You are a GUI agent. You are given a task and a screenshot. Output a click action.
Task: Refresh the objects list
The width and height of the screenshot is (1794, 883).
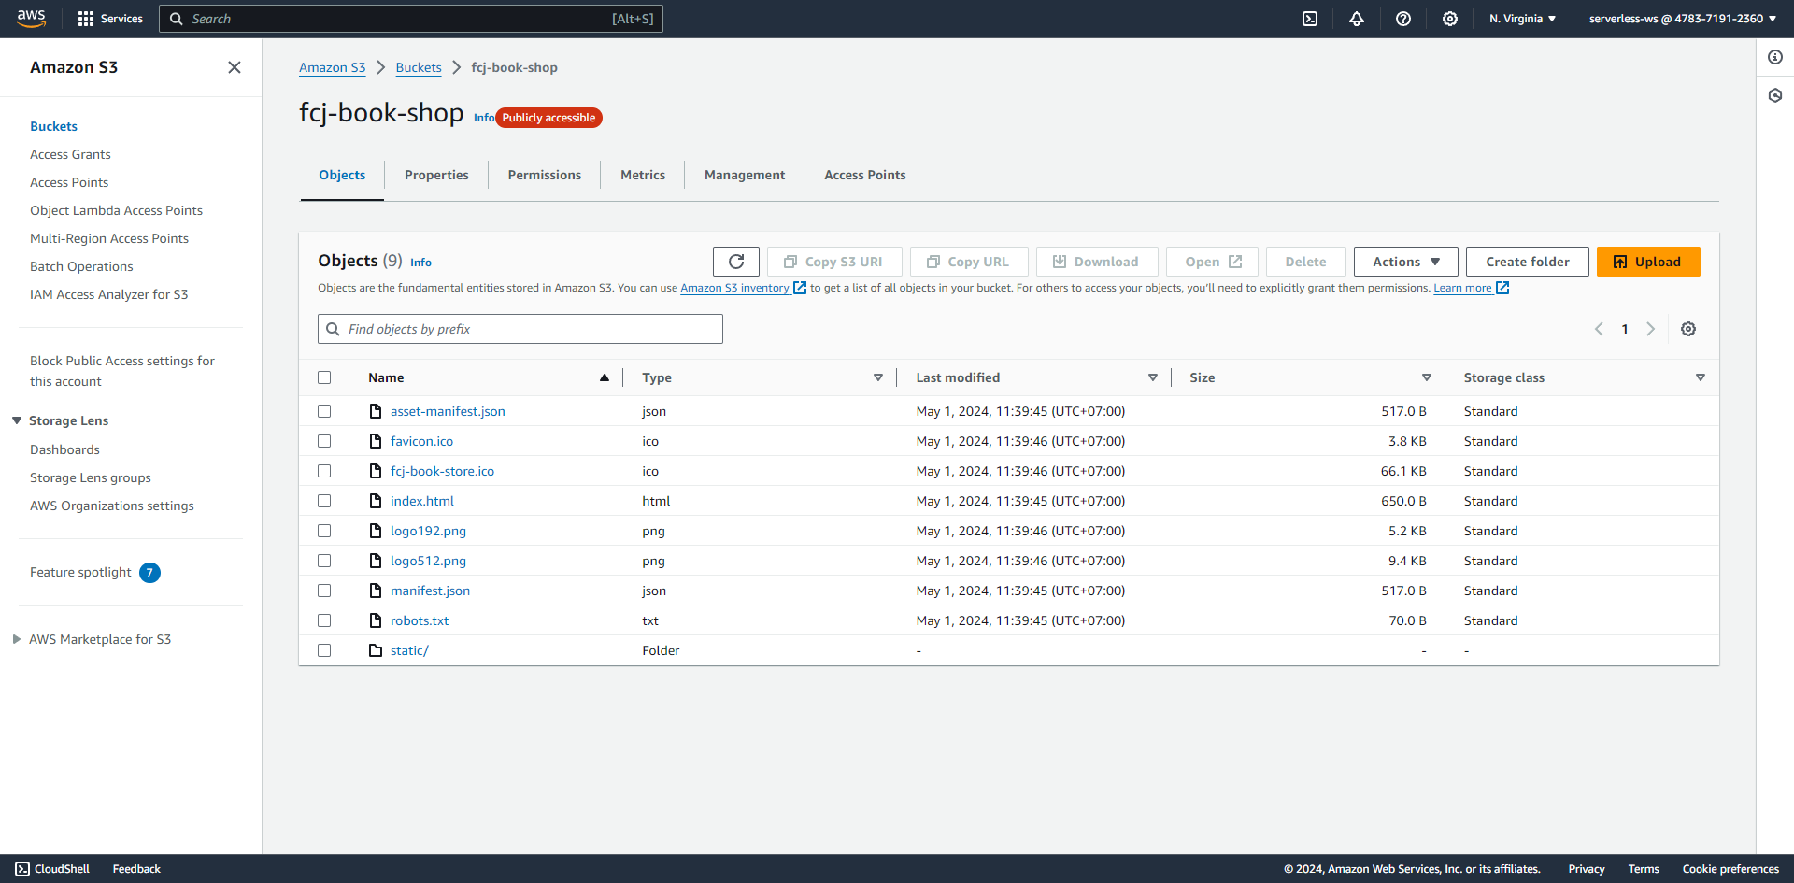click(x=736, y=262)
